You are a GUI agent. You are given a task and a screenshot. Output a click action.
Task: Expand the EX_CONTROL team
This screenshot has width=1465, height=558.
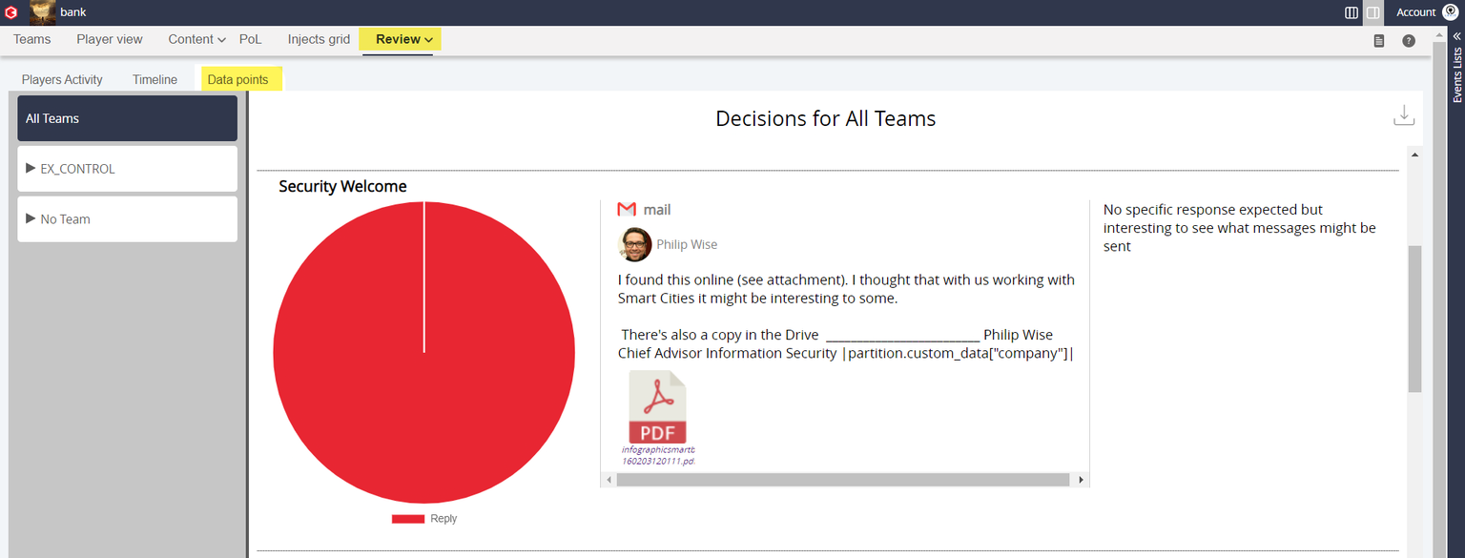31,169
